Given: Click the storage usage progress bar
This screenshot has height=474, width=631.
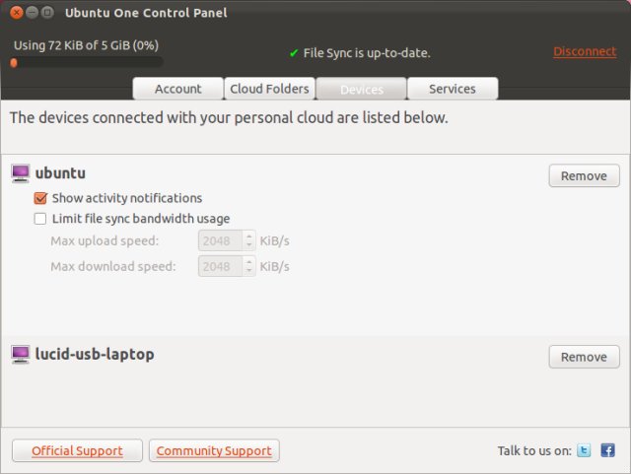Looking at the screenshot, I should click(87, 62).
